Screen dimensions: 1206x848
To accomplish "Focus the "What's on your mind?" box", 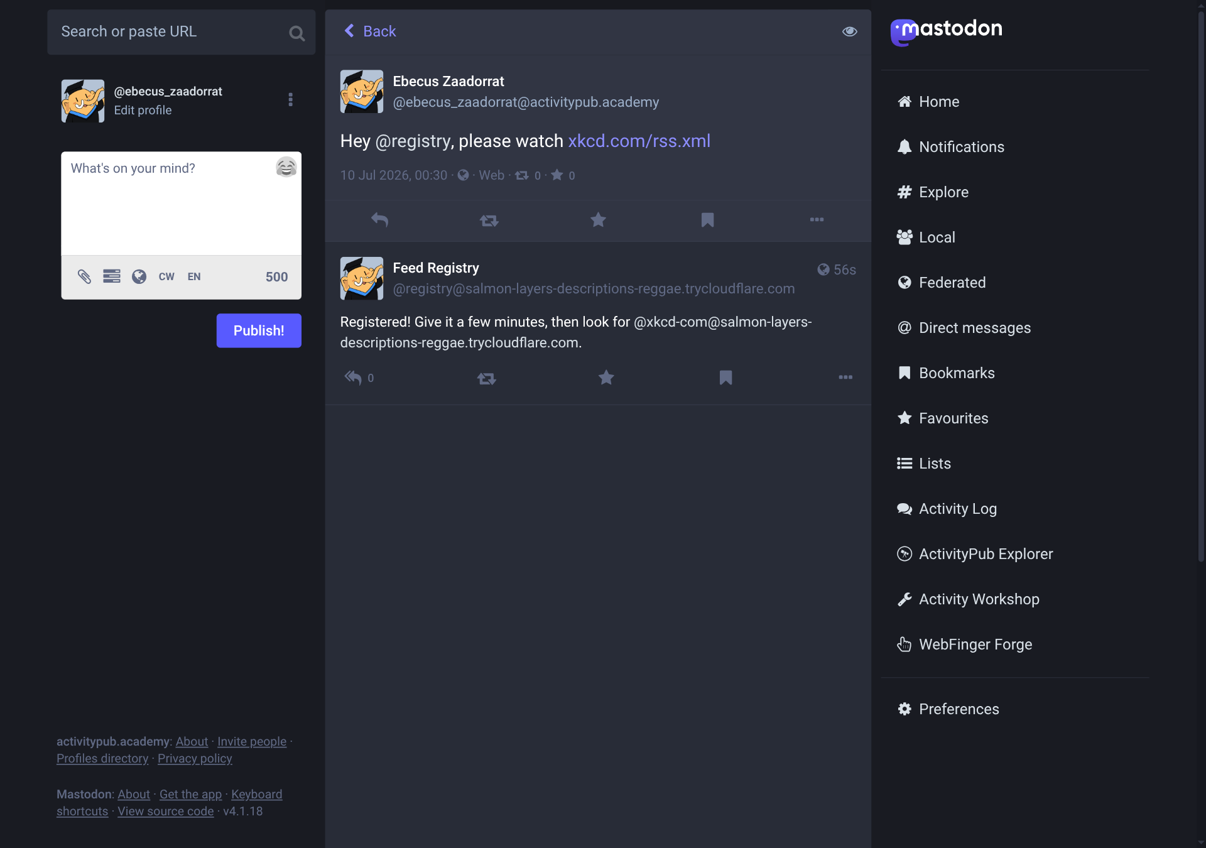I will (x=181, y=204).
